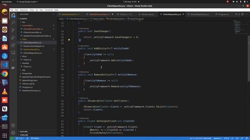Switch to the clients.csproj tab
The image size is (250, 140).
click(147, 14)
